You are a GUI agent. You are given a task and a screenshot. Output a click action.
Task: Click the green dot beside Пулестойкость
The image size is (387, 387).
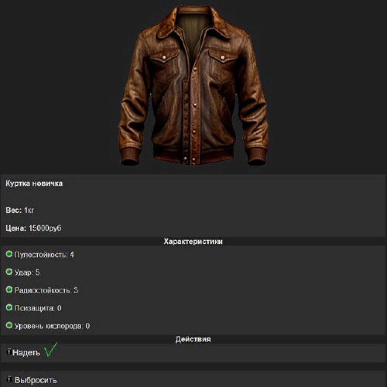[x=9, y=254]
